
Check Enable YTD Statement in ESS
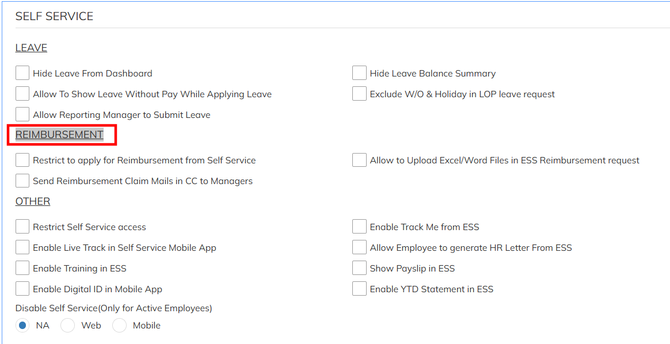(x=359, y=289)
